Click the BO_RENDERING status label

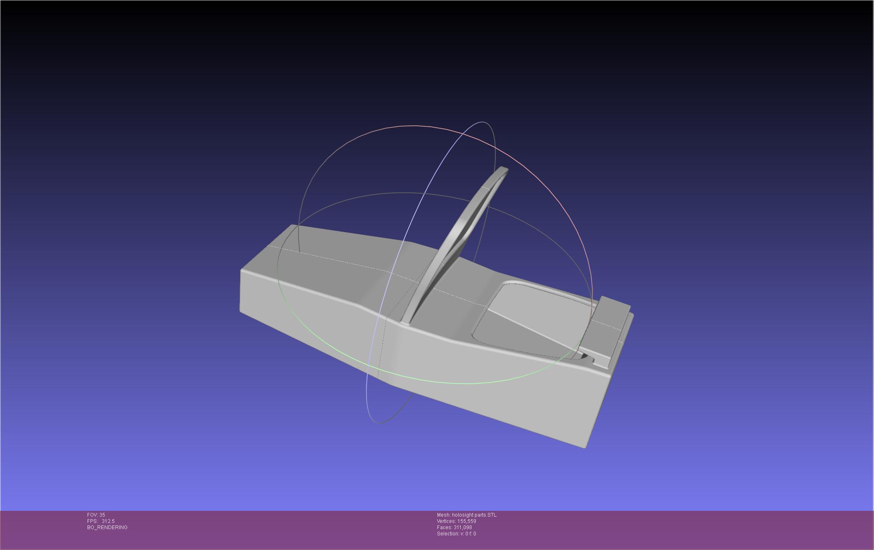click(x=107, y=527)
